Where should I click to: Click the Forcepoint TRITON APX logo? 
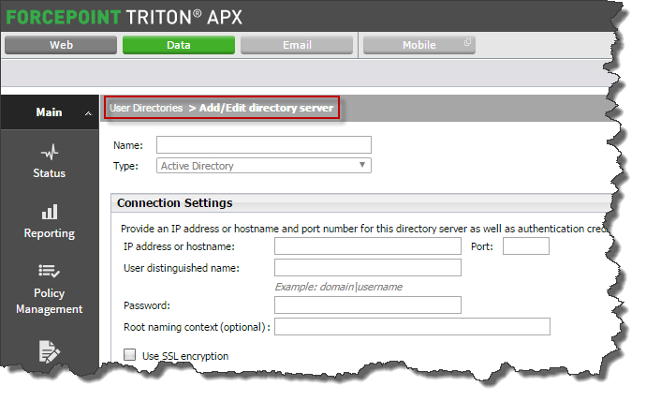[124, 17]
